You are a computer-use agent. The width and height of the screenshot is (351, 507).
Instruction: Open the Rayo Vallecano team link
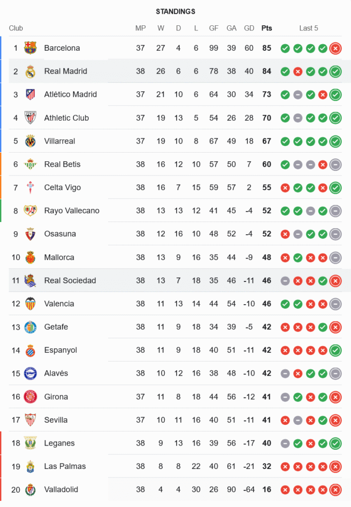pos(72,210)
